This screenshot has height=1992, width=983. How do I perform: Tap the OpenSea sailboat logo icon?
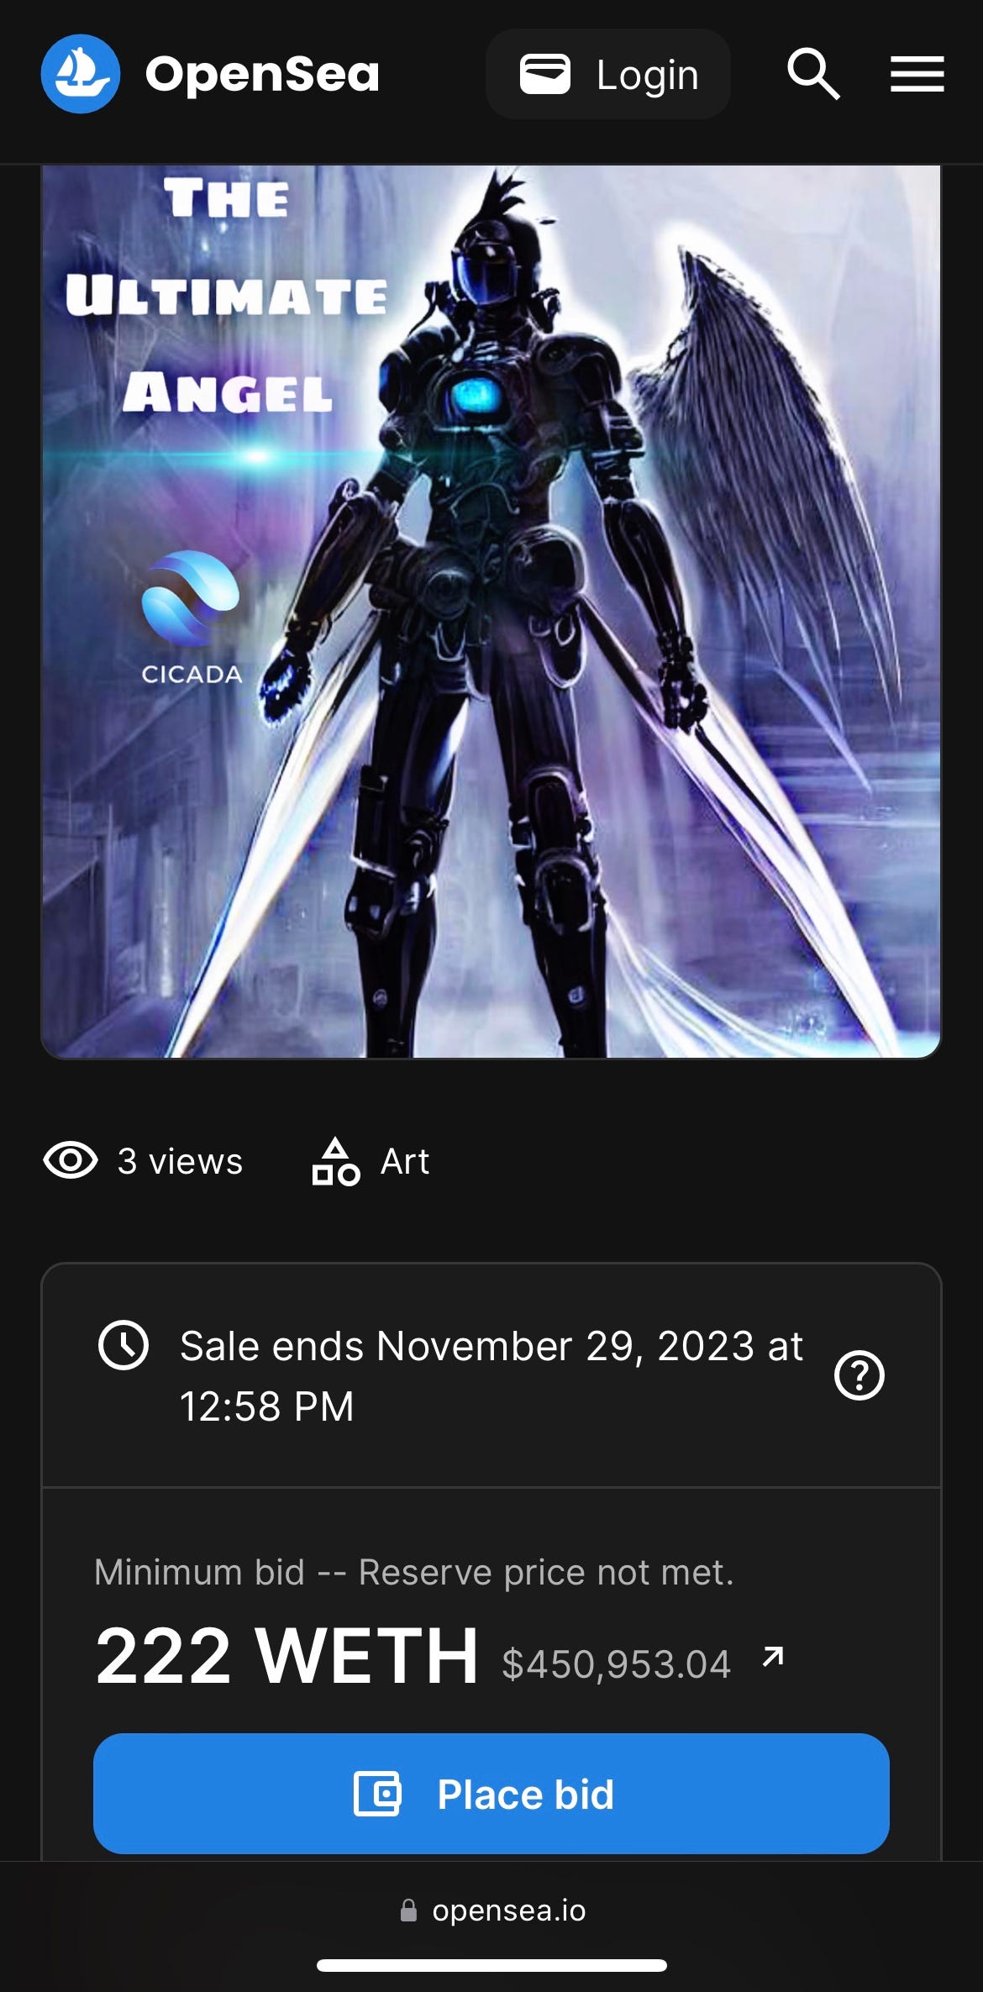pos(81,74)
